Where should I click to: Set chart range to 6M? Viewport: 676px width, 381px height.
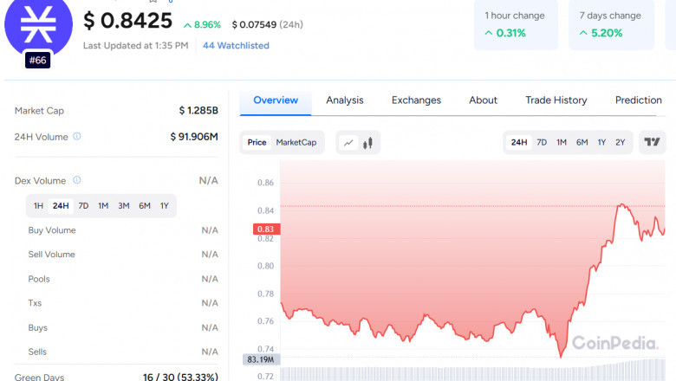[582, 143]
